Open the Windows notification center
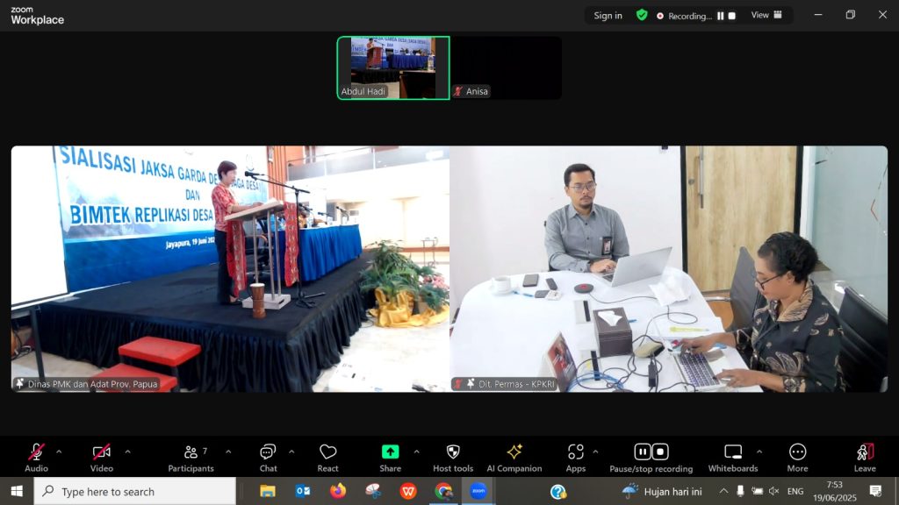This screenshot has height=505, width=899. (x=875, y=491)
